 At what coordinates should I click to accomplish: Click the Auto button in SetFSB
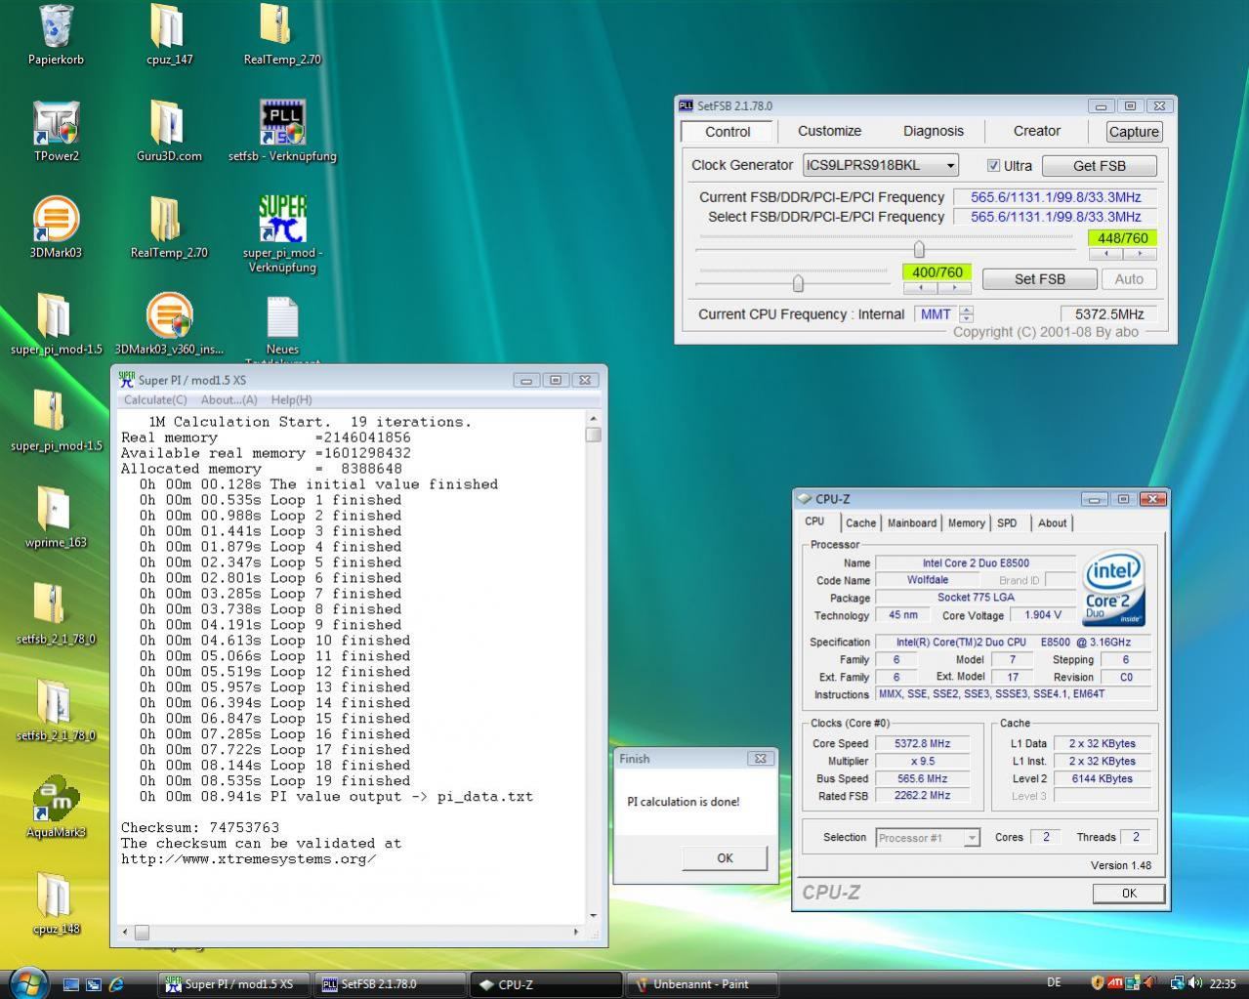click(x=1129, y=279)
